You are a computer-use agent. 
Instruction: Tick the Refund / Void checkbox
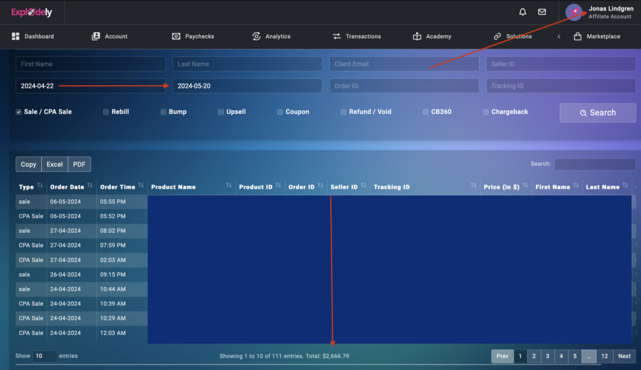coord(344,112)
